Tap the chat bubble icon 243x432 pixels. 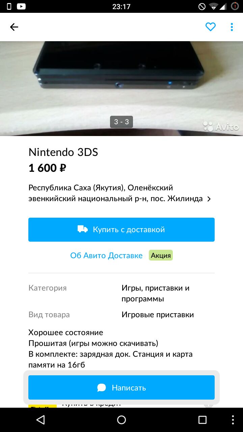point(102,388)
